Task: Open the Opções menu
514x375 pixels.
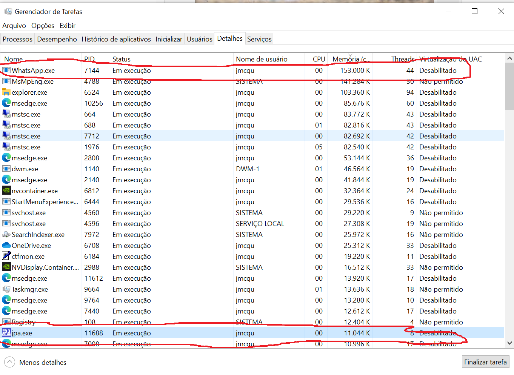Action: click(x=43, y=26)
